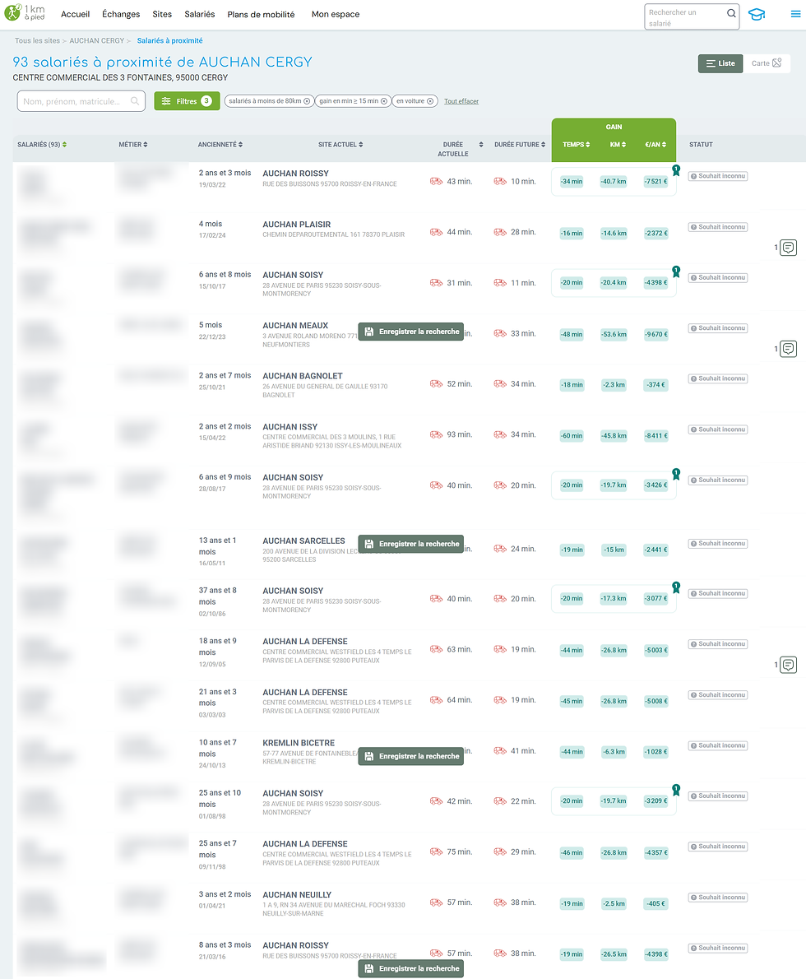The height and width of the screenshot is (979, 806).
Task: Click the '-7 521 €' gain value
Action: (656, 182)
